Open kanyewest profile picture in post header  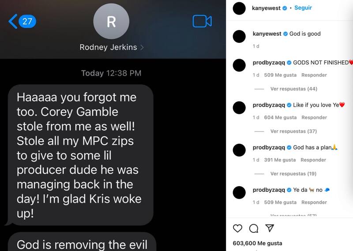click(x=239, y=8)
